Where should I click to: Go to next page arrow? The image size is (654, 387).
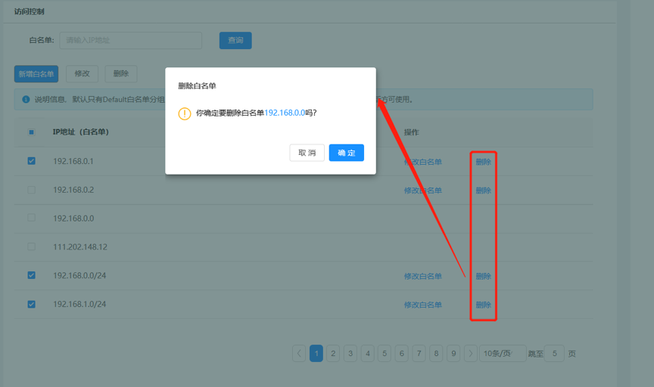pyautogui.click(x=471, y=354)
